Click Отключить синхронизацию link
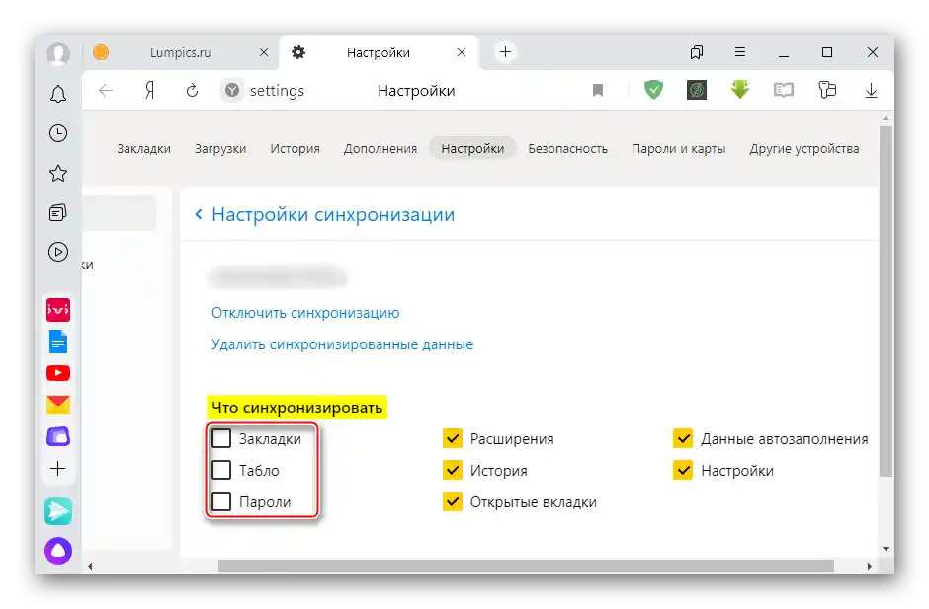The width and height of the screenshot is (929, 609). (x=305, y=313)
